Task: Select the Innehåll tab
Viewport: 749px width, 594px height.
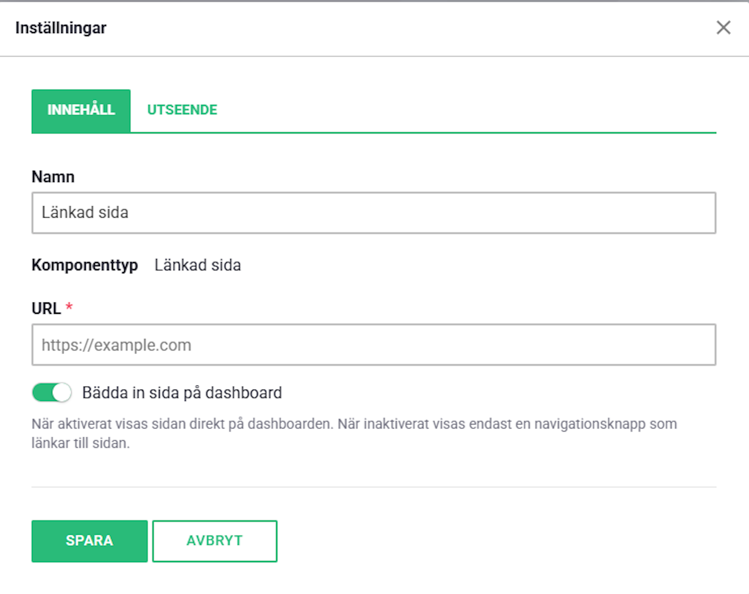Action: click(81, 111)
